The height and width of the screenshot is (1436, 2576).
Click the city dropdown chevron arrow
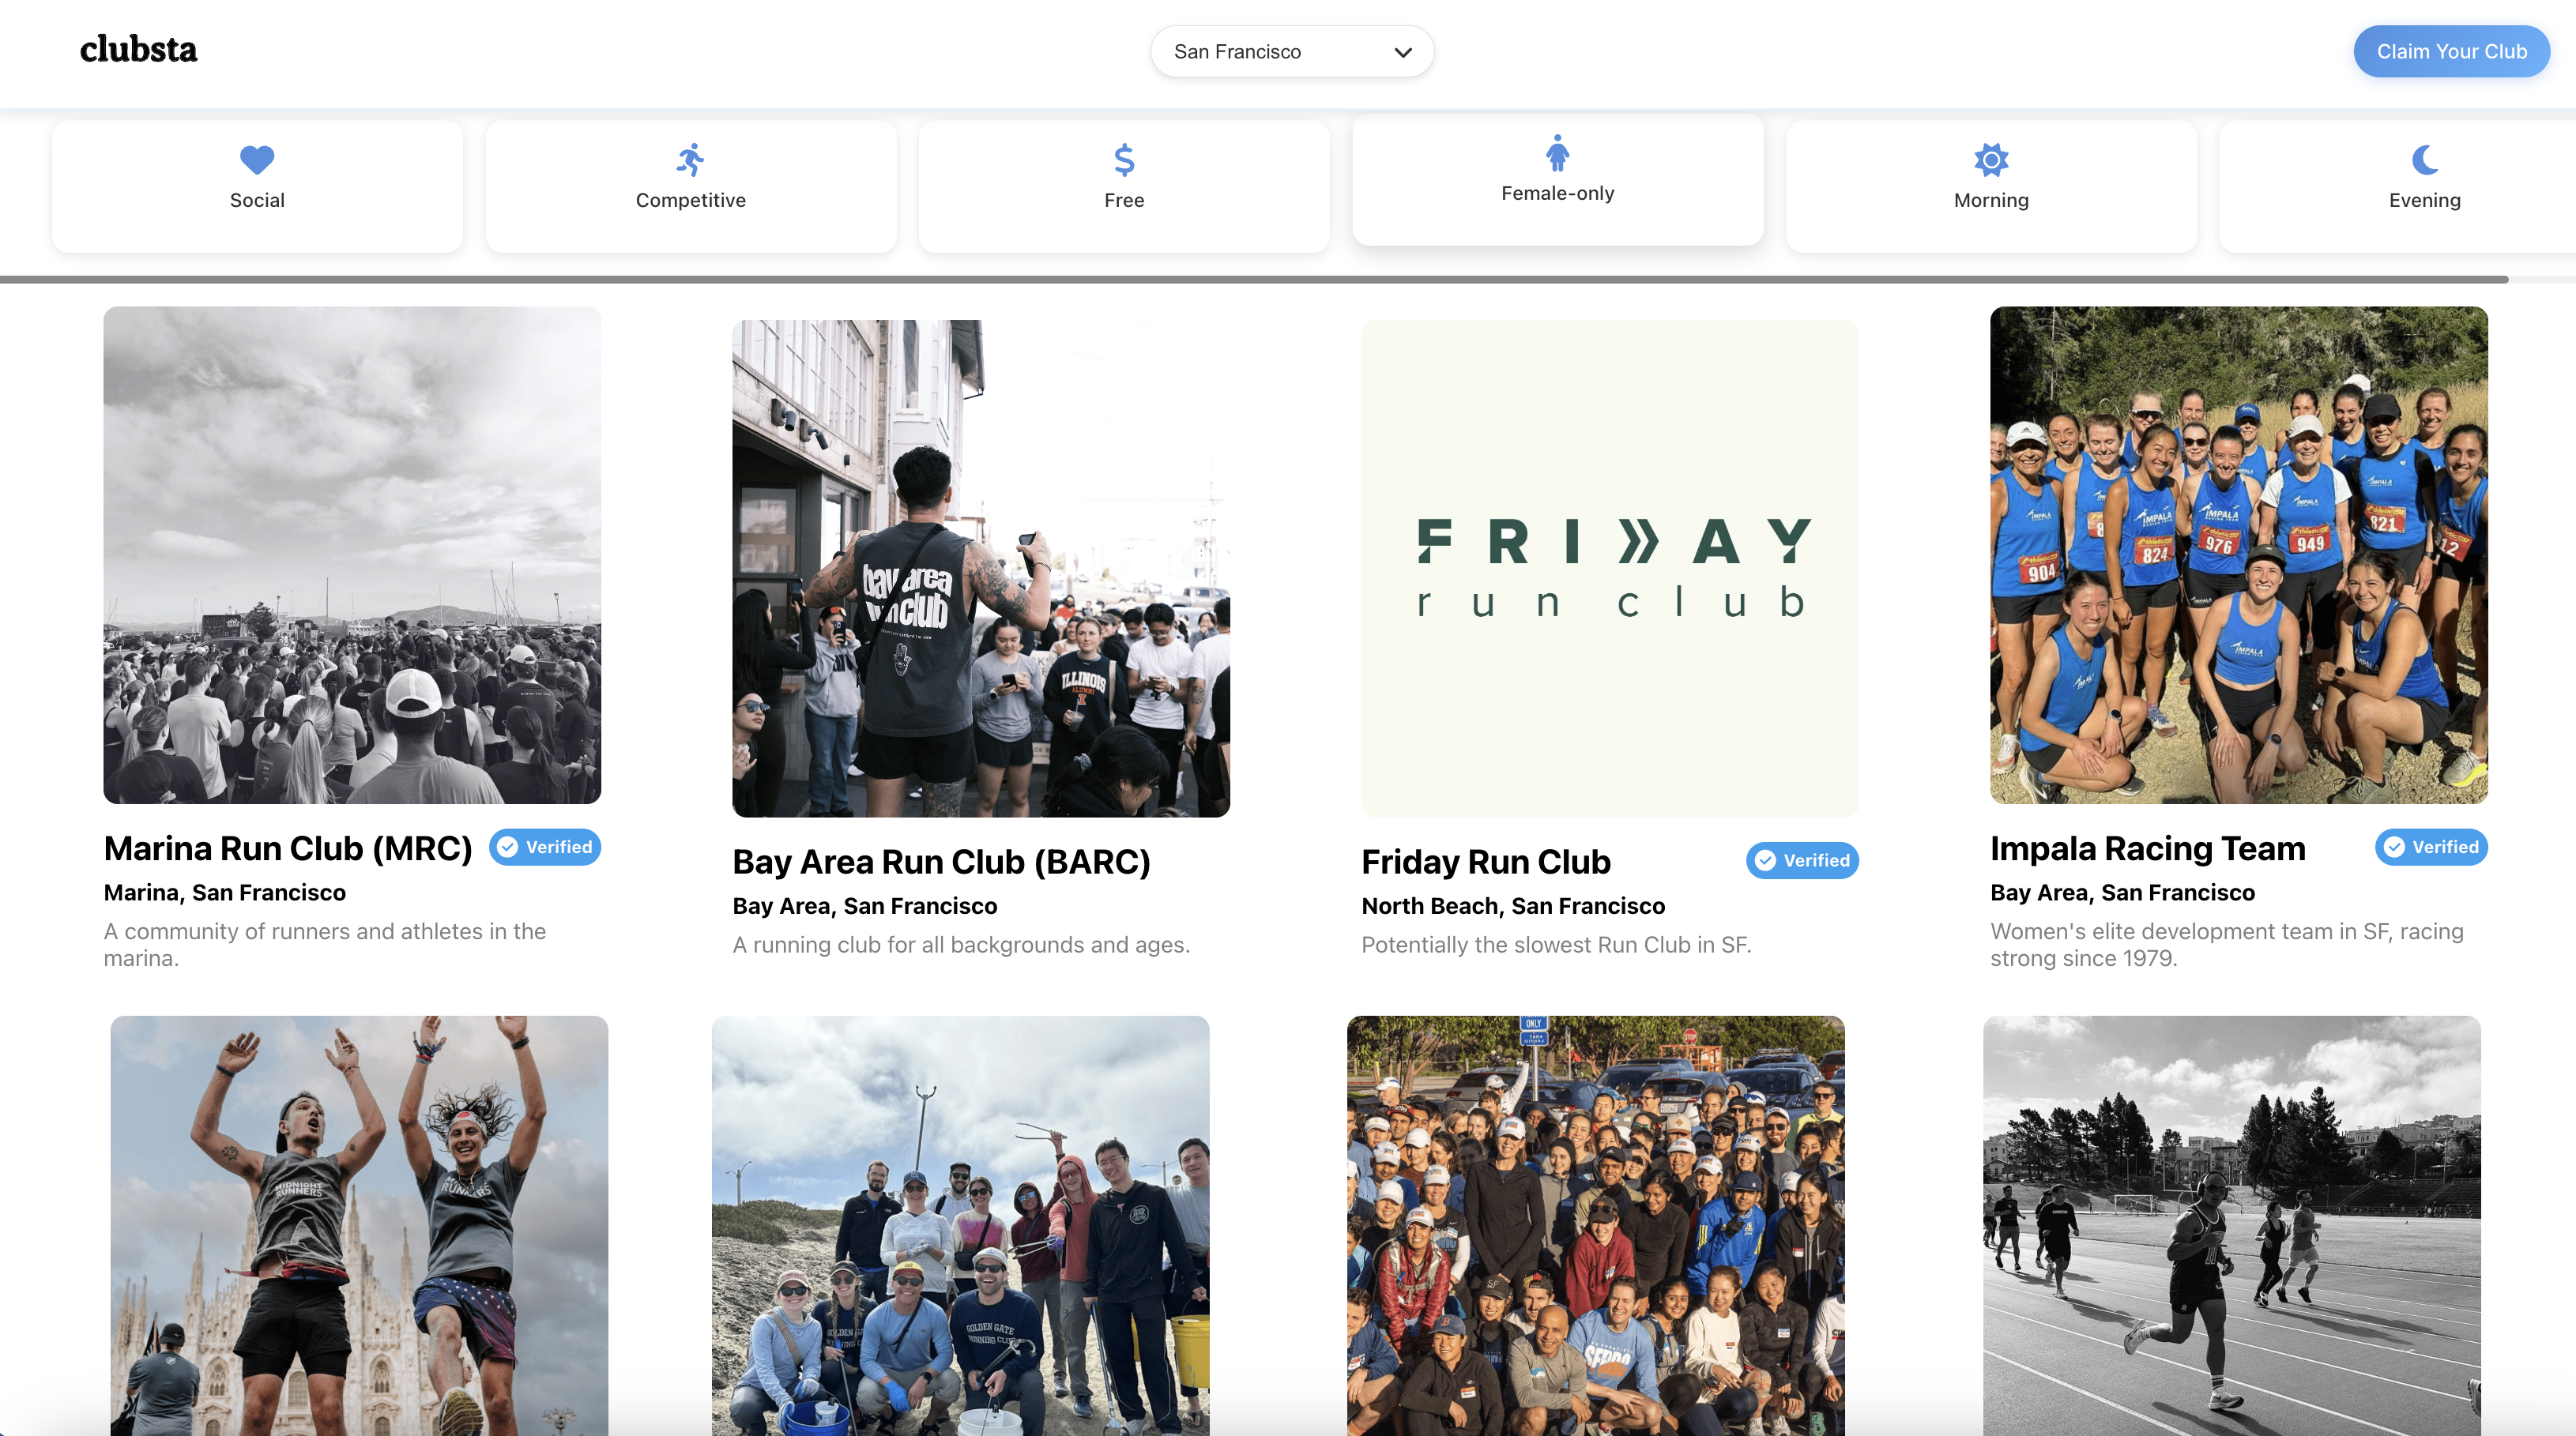coord(1403,52)
